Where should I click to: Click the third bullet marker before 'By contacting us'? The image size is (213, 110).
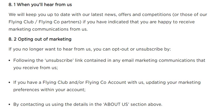click(9, 104)
